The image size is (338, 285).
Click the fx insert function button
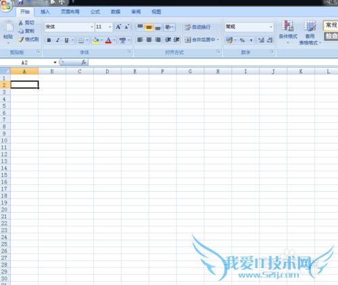(84, 62)
